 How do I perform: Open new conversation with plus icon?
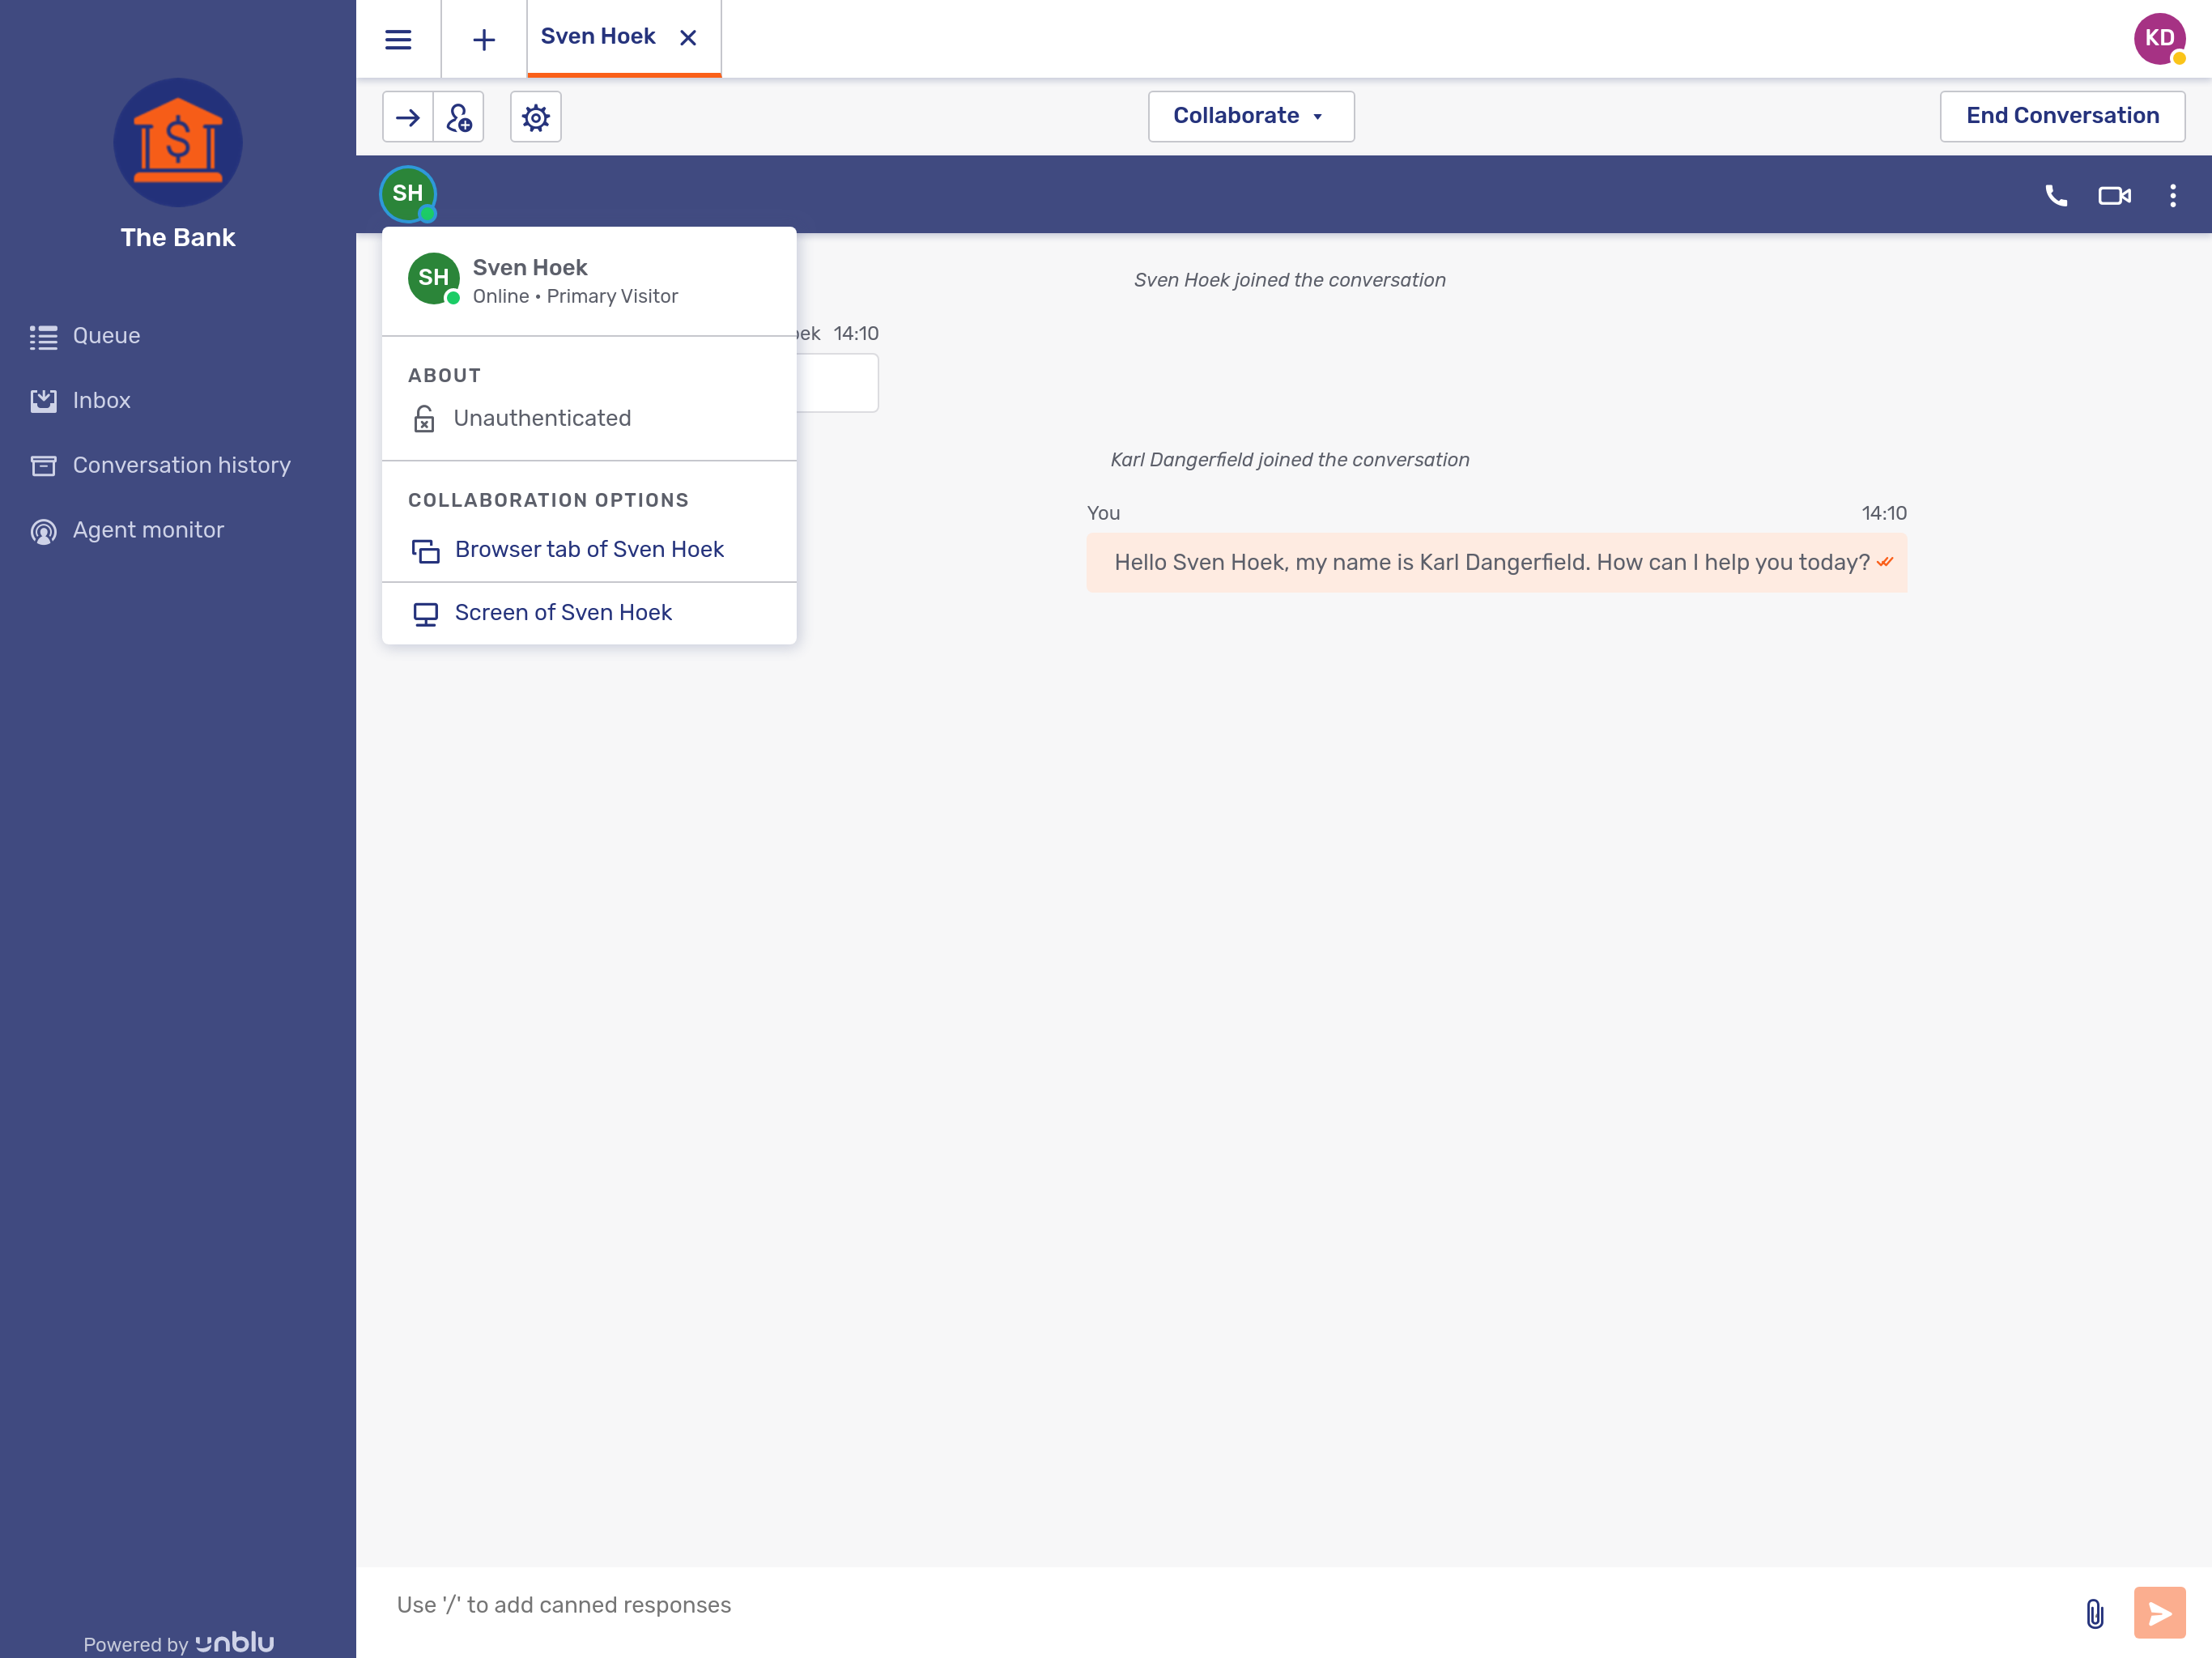(484, 39)
